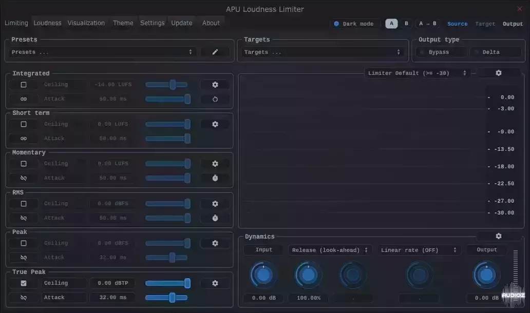This screenshot has width=530, height=313.
Task: Toggle the Momentary attack unlink icon
Action: tap(23, 178)
